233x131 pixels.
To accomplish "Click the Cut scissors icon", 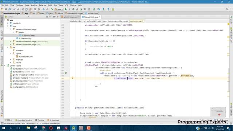I will tap(23, 9).
